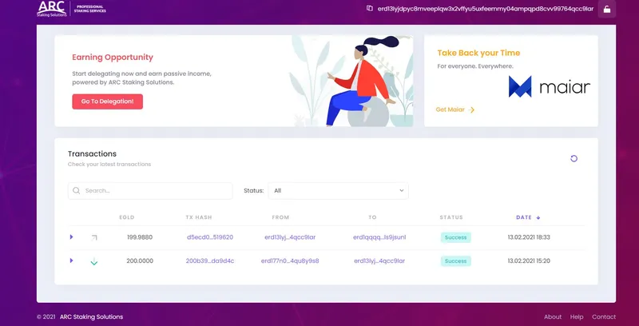This screenshot has width=639, height=326.
Task: Click the incoming arrow icon on the 200.0000 row
Action: (x=94, y=261)
